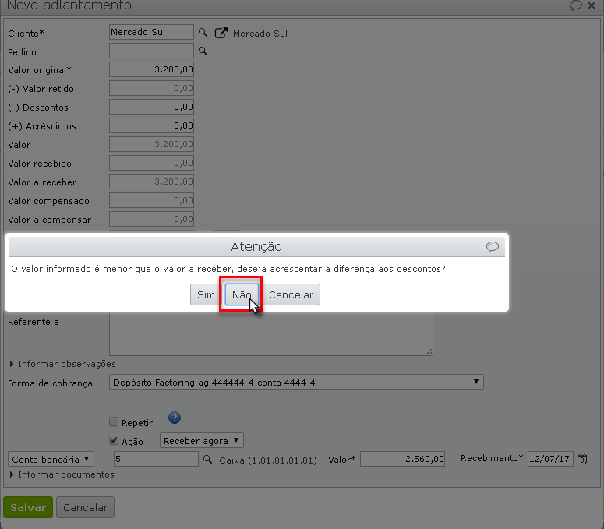Screen dimensions: 604x529
Task: Open the calendar picker for Recebimento date
Action: tap(582, 459)
